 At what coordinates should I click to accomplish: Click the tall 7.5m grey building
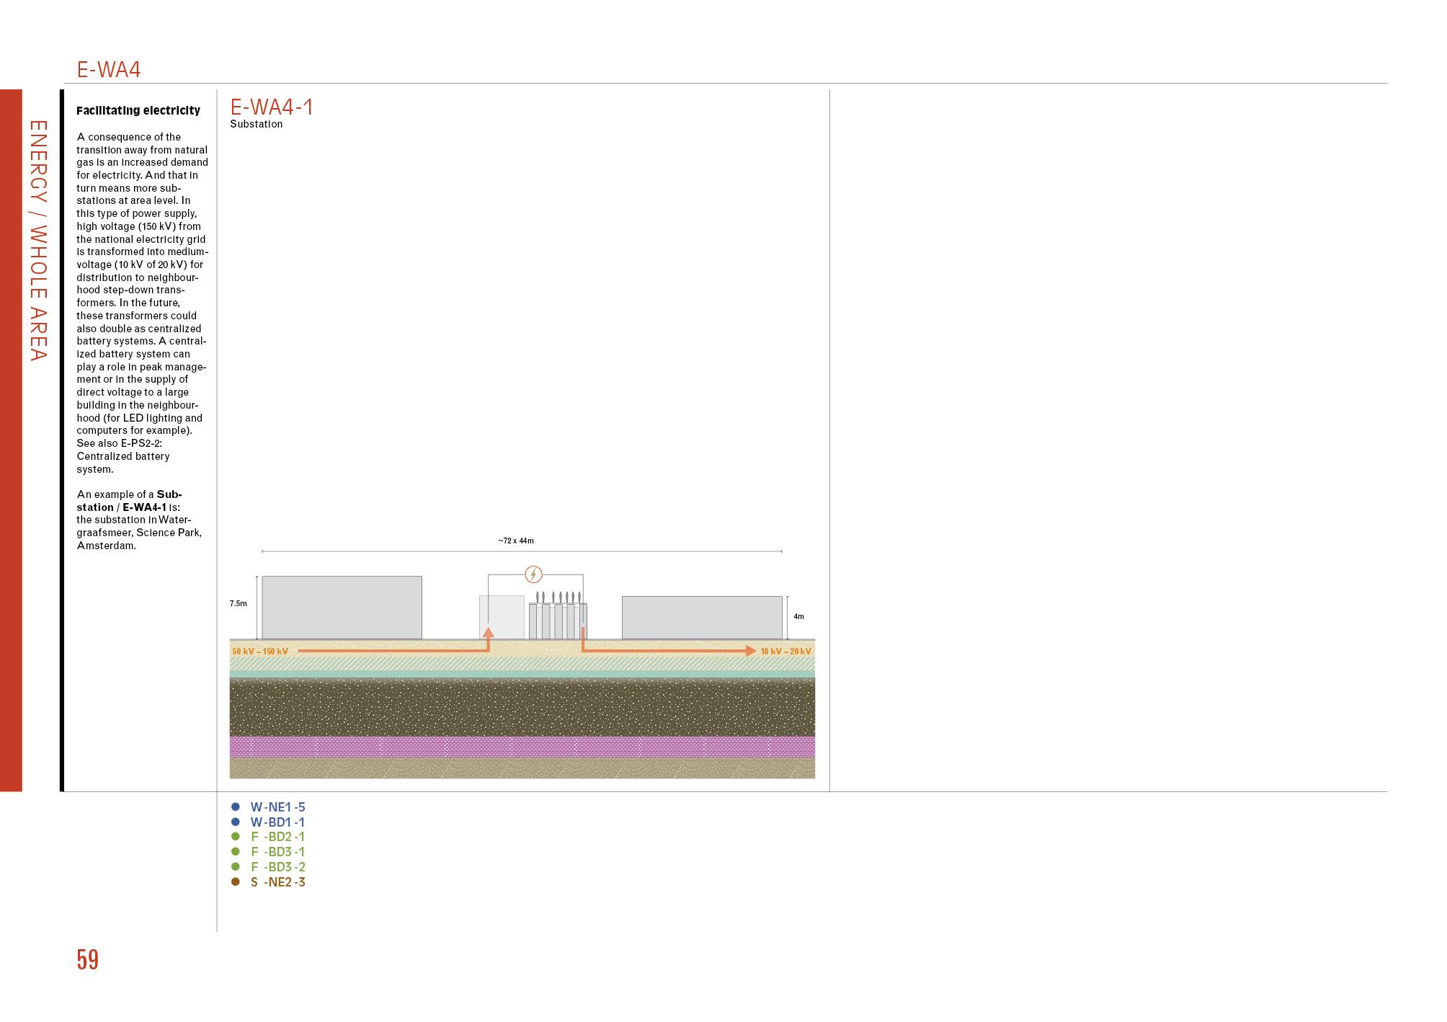point(342,607)
